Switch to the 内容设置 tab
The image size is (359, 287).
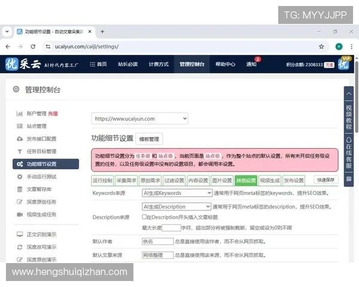click(198, 181)
